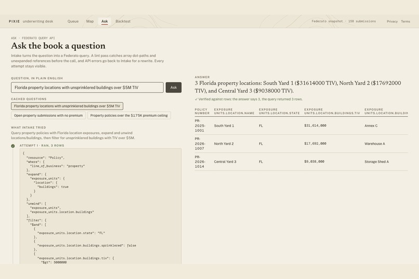Click the Exposure units.location.state column header
This screenshot has width=419, height=279.
(279, 111)
